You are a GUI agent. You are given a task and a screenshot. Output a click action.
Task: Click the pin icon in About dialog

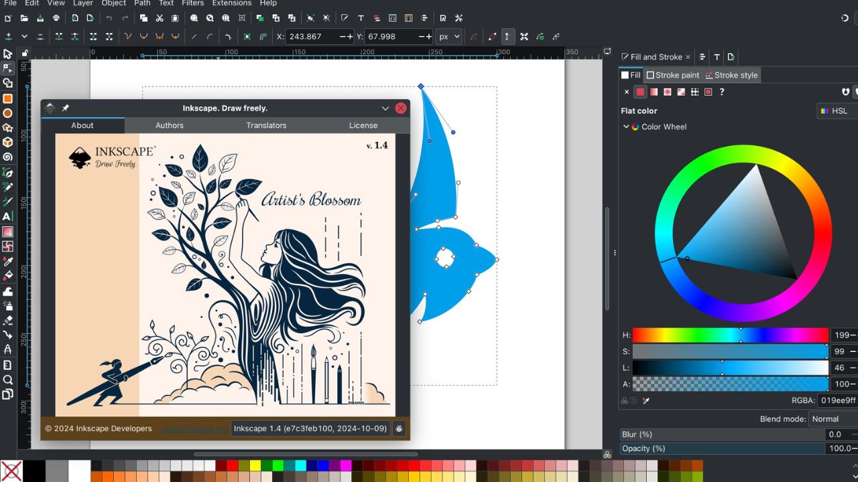pos(66,108)
